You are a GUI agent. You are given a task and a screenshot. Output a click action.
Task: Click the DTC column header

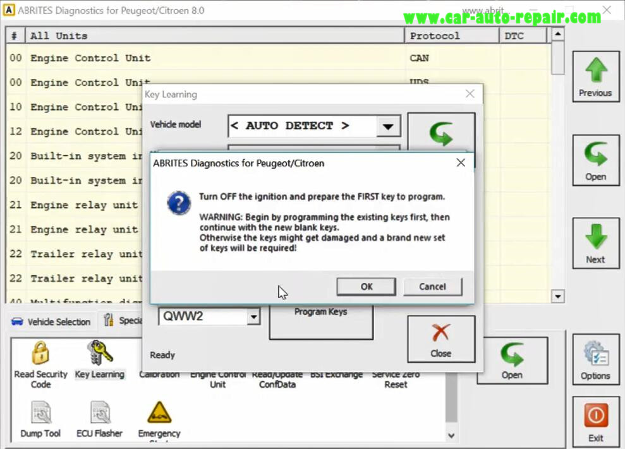click(523, 36)
